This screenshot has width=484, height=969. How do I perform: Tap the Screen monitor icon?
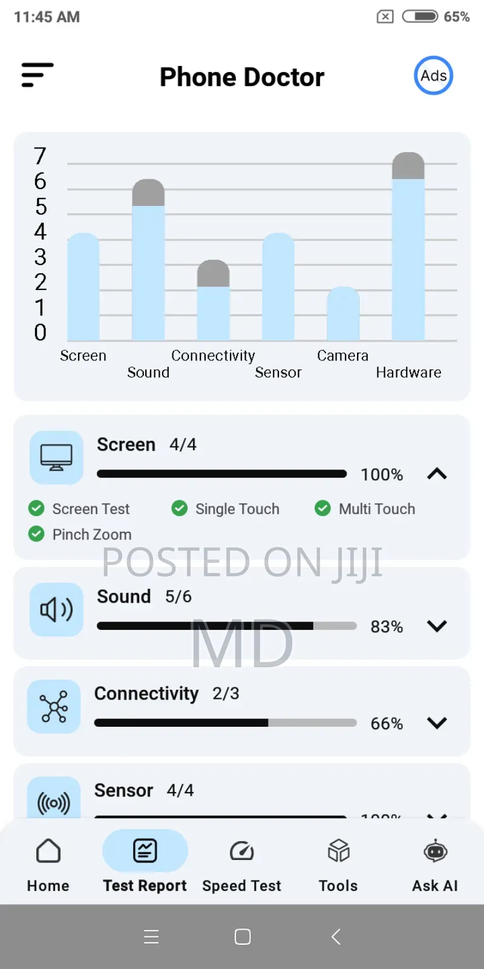click(56, 457)
